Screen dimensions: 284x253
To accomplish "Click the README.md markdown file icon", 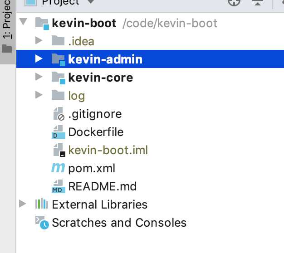I will [59, 186].
